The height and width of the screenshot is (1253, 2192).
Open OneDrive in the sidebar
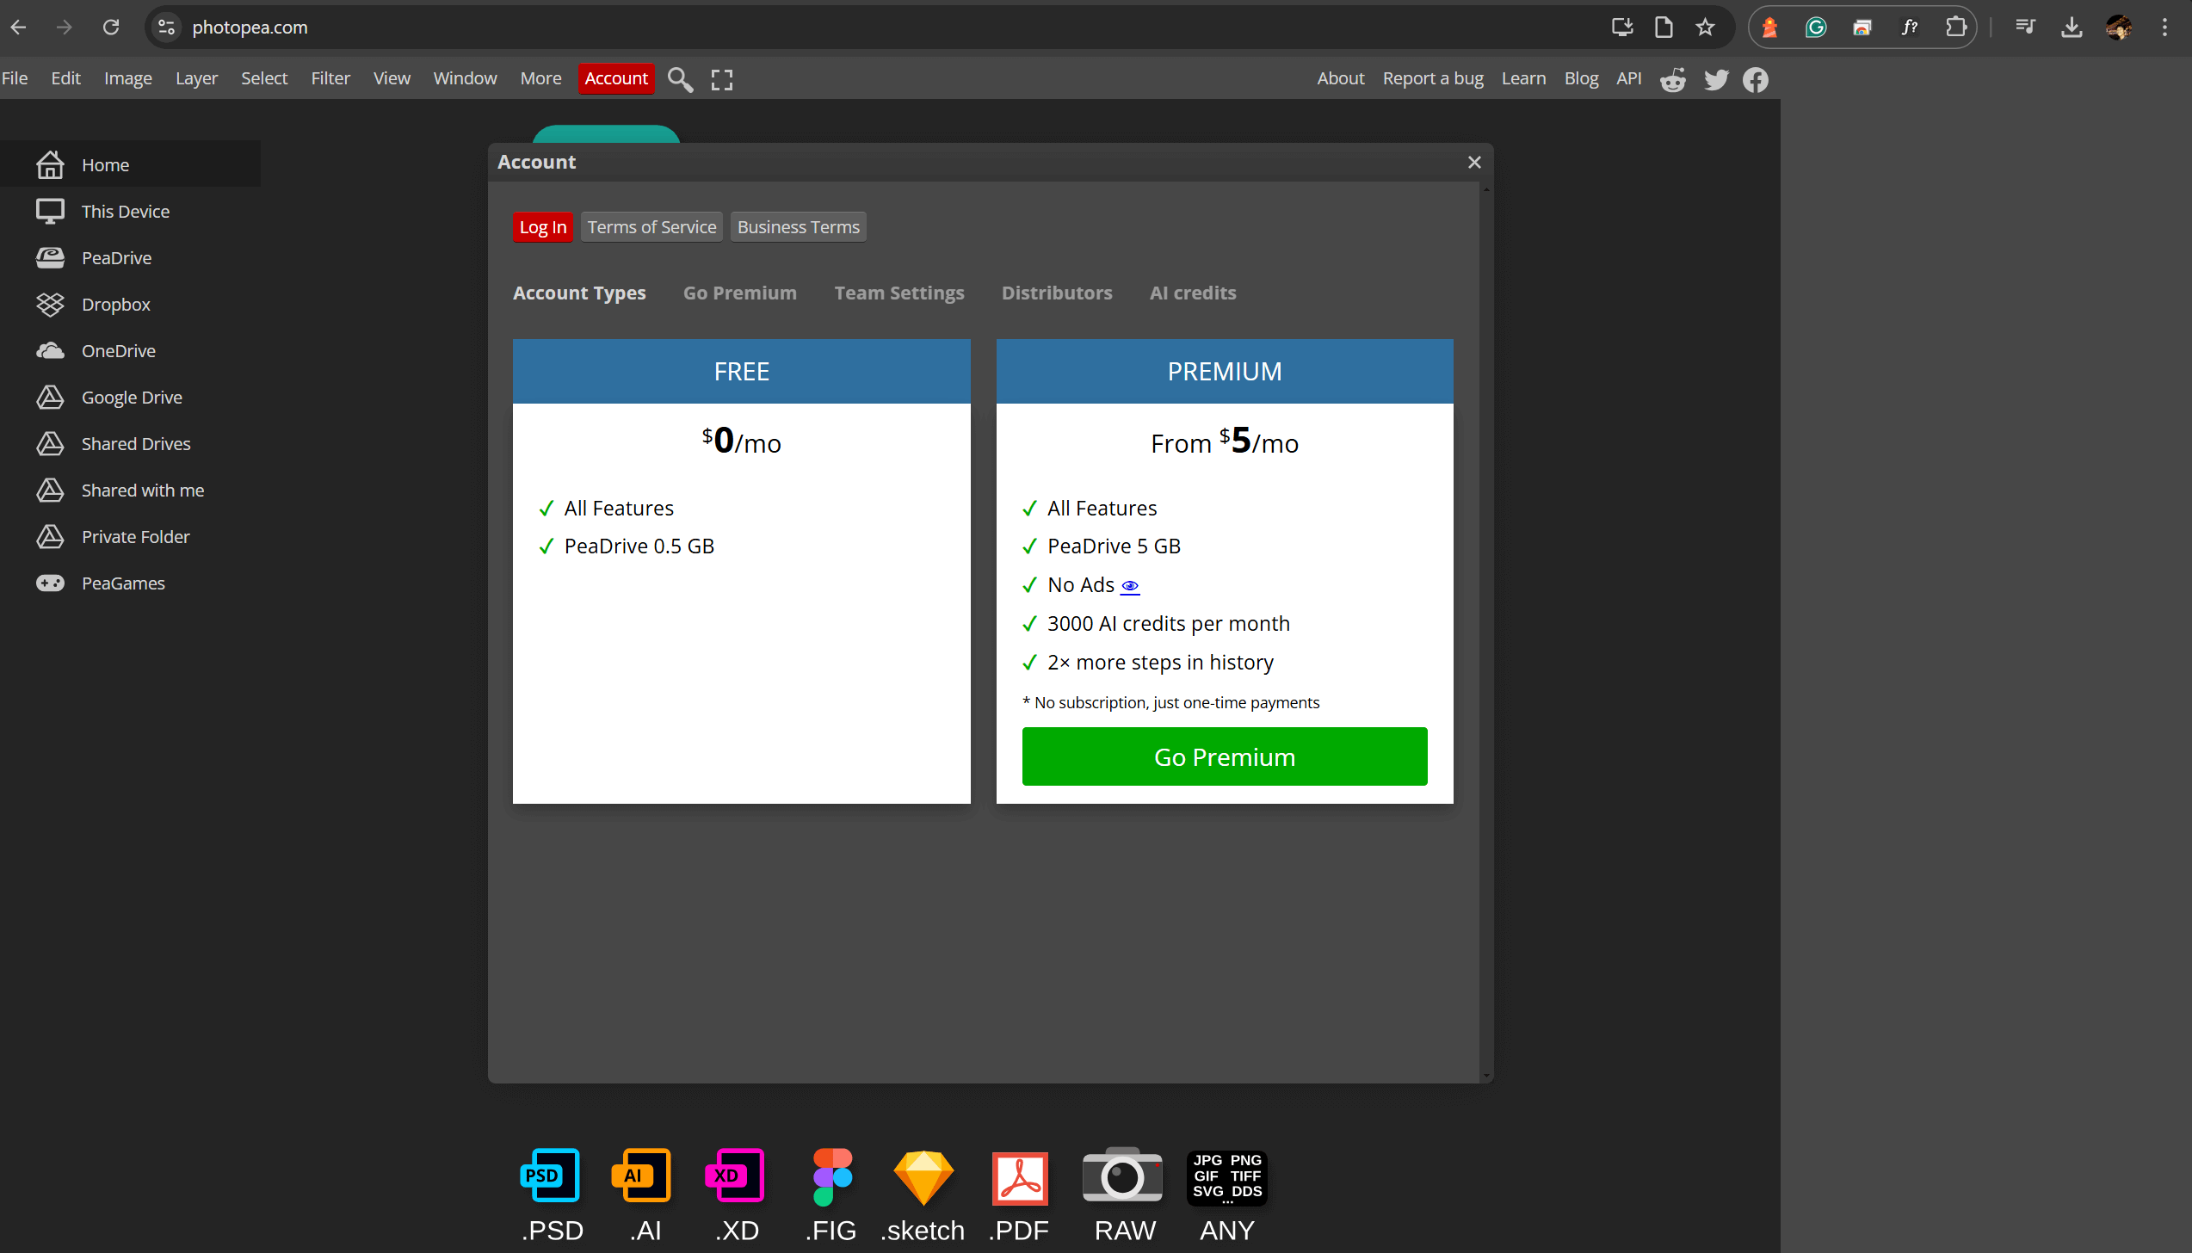tap(131, 350)
